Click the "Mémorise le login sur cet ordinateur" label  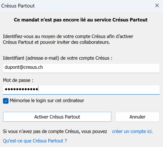click(47, 101)
